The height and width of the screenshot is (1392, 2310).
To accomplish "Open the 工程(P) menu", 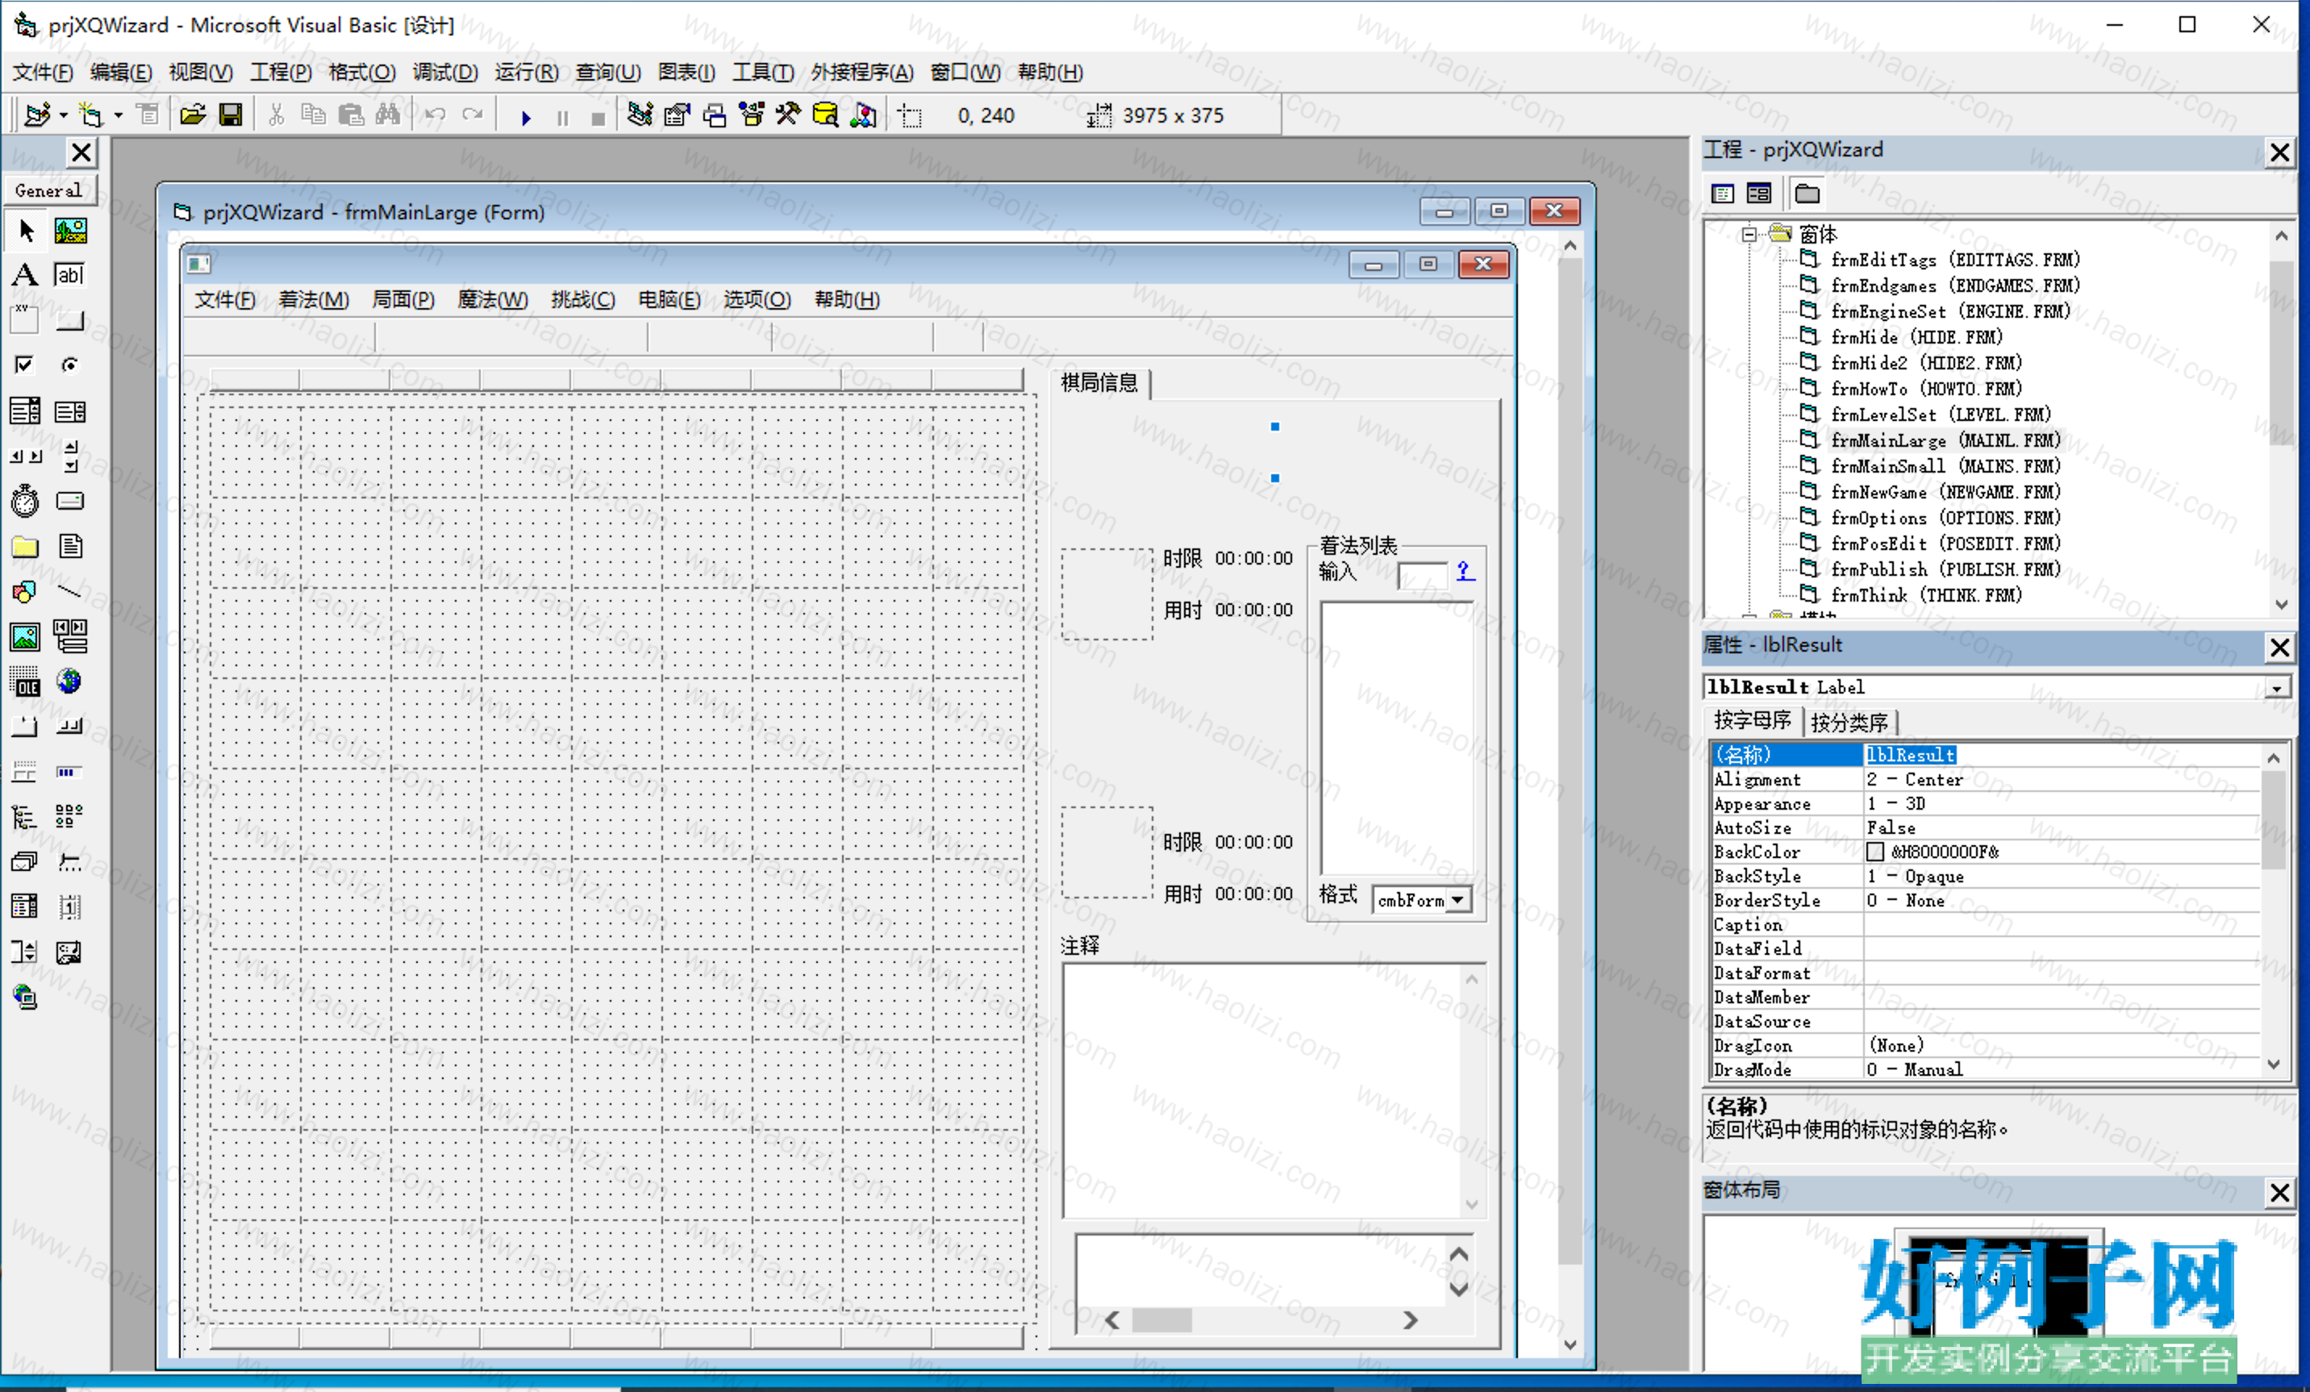I will coord(281,72).
